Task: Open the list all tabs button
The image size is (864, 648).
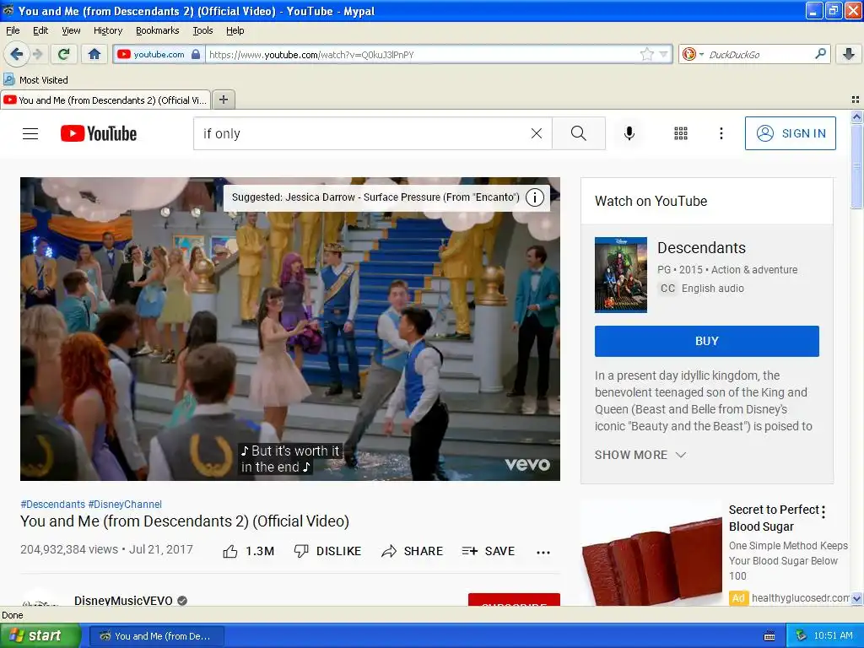Action: (x=856, y=100)
